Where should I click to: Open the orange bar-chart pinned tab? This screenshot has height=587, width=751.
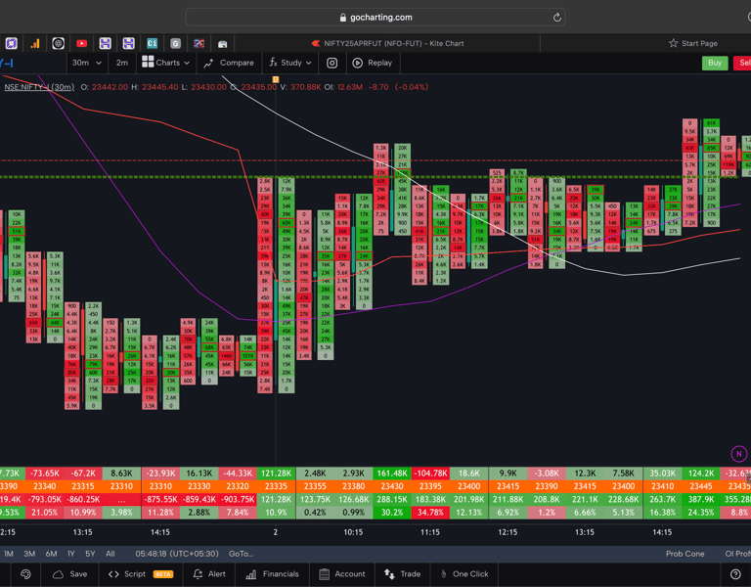34,44
